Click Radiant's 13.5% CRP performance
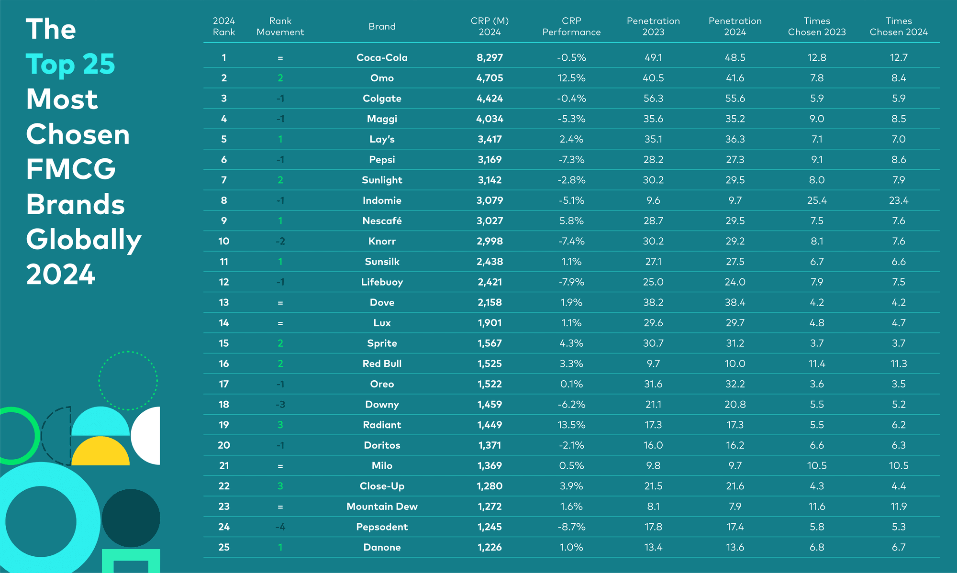This screenshot has width=957, height=573. pos(571,425)
